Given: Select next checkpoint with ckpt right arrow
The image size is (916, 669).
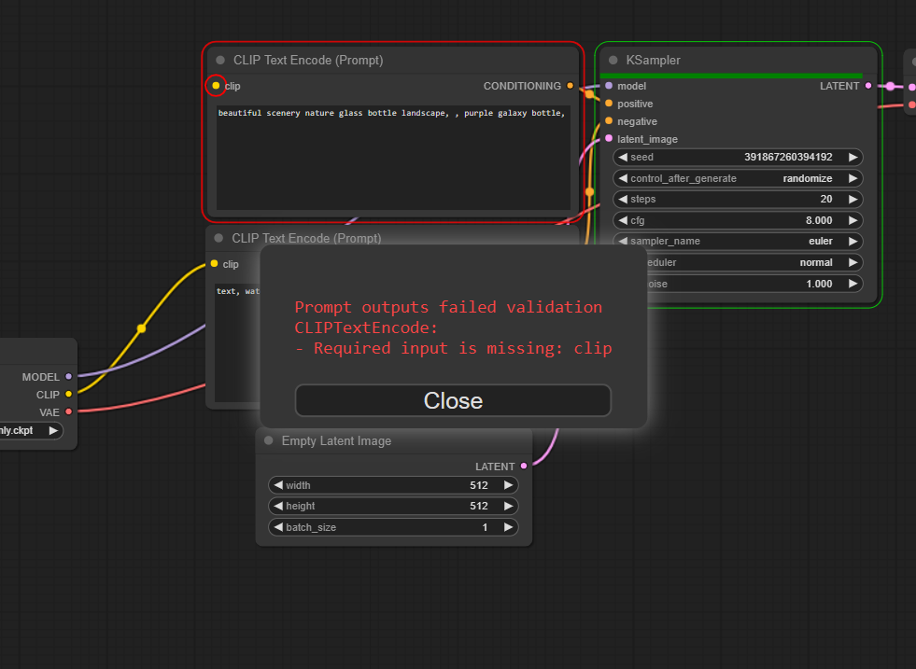Looking at the screenshot, I should (x=54, y=430).
